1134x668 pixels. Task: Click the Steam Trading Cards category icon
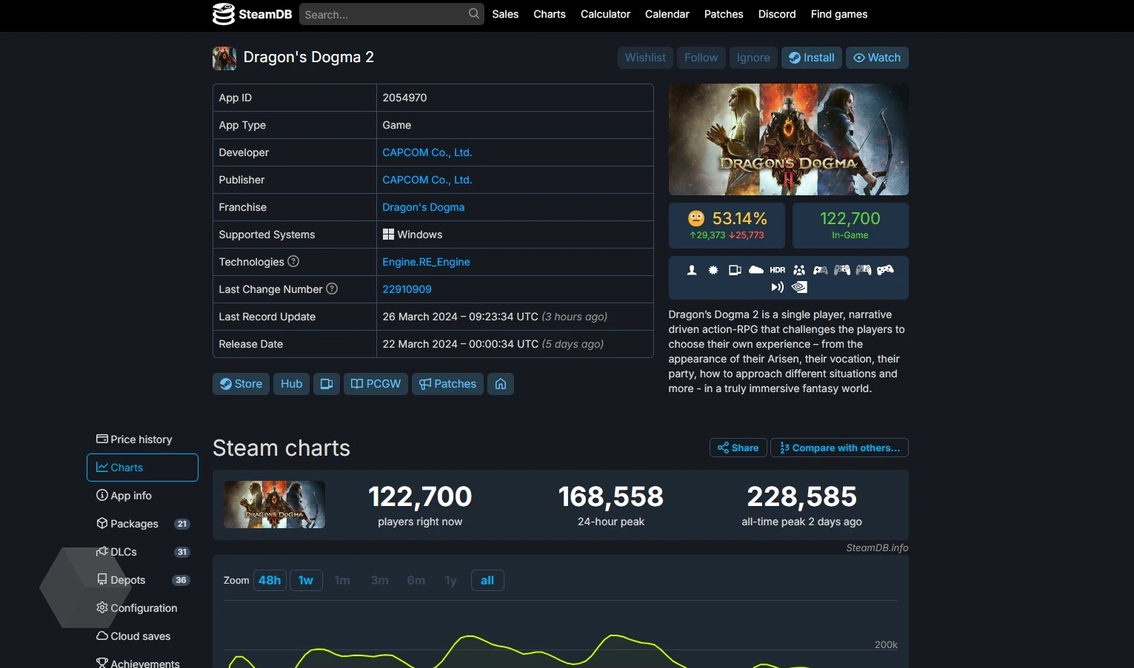pos(735,270)
